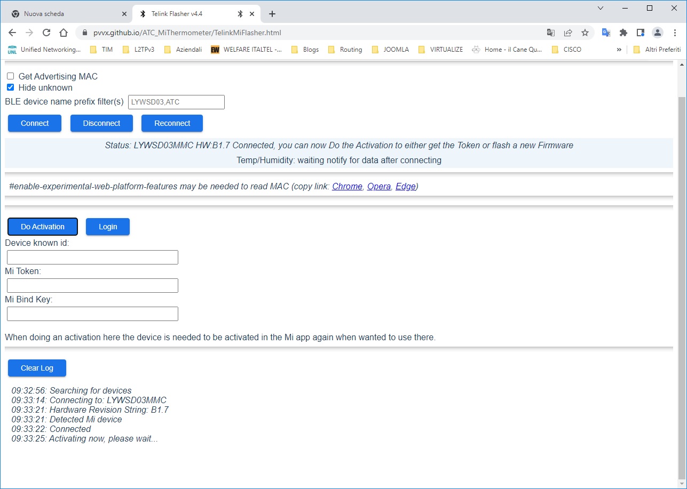Viewport: 687px width, 489px height.
Task: Open WELFARE ITALTEL bookmark
Action: 247,50
